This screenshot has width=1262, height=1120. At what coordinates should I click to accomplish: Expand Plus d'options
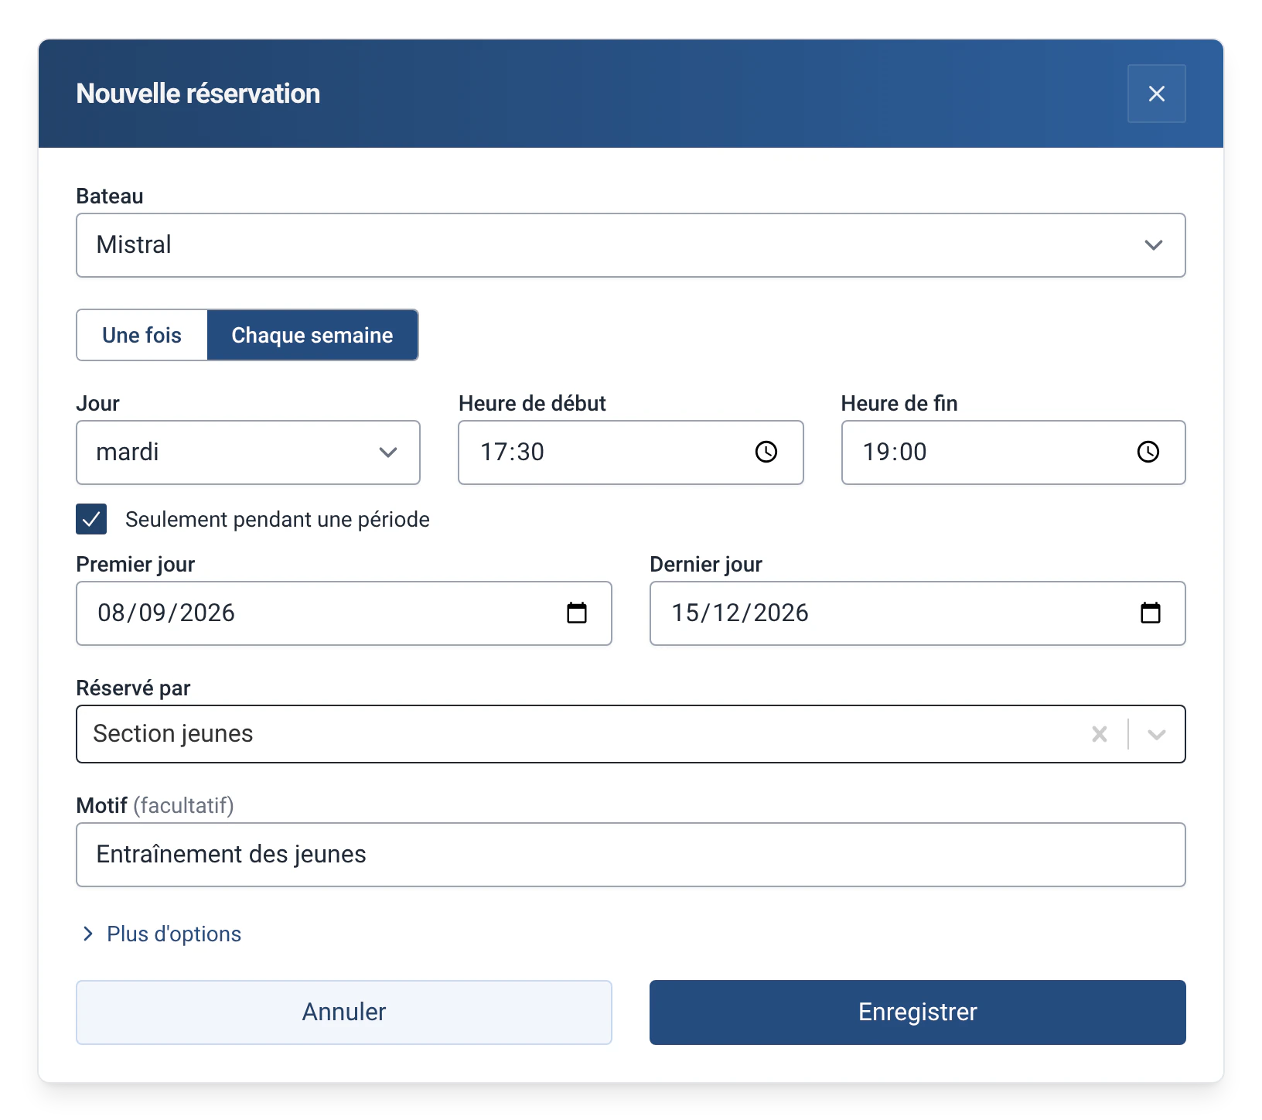click(174, 934)
